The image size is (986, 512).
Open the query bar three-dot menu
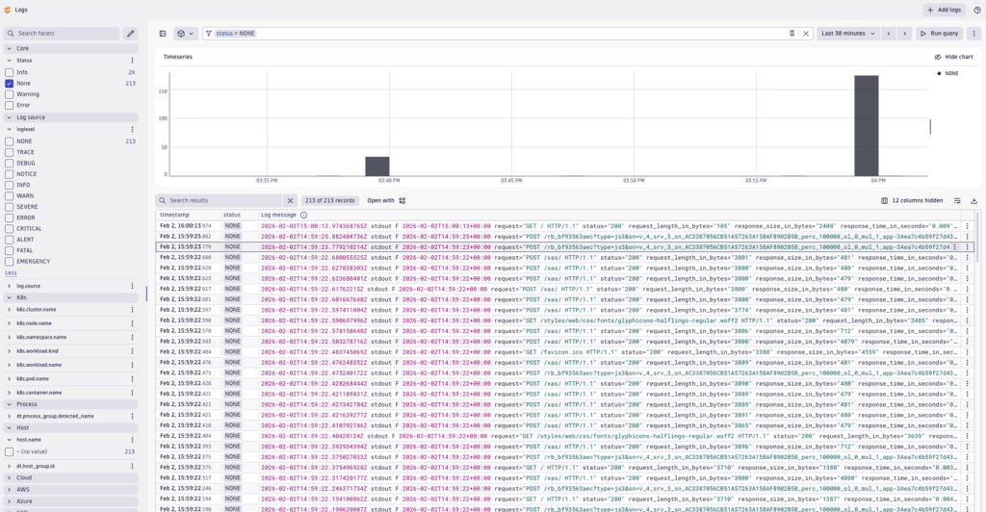pos(973,34)
